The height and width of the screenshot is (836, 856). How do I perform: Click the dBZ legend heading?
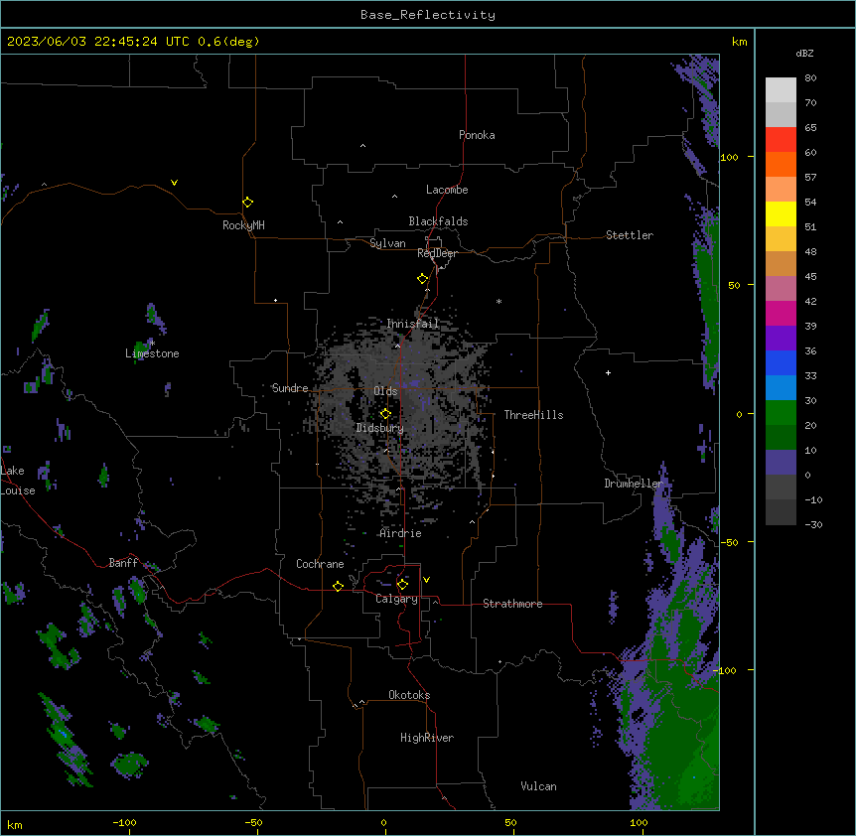(x=804, y=53)
